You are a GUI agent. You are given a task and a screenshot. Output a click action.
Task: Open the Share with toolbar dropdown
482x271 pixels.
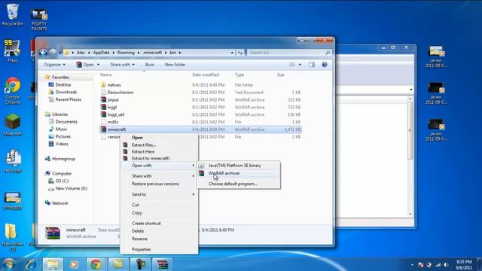coord(122,65)
